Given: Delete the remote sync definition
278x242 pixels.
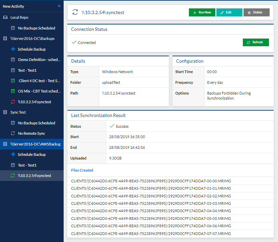Looking at the screenshot, I should point(256,12).
